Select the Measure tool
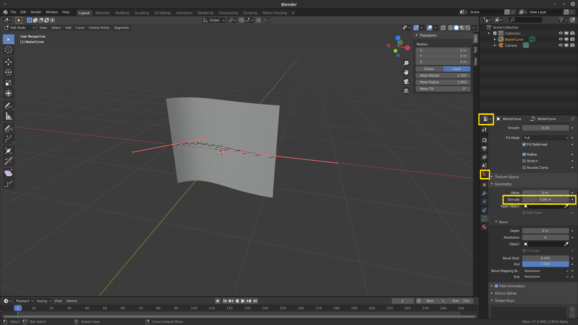Viewport: 578px width, 325px height. point(8,116)
